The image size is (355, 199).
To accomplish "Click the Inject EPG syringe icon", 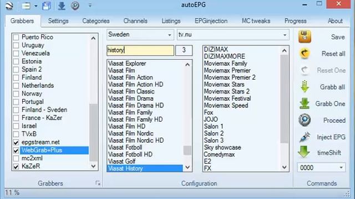I will 305,137.
